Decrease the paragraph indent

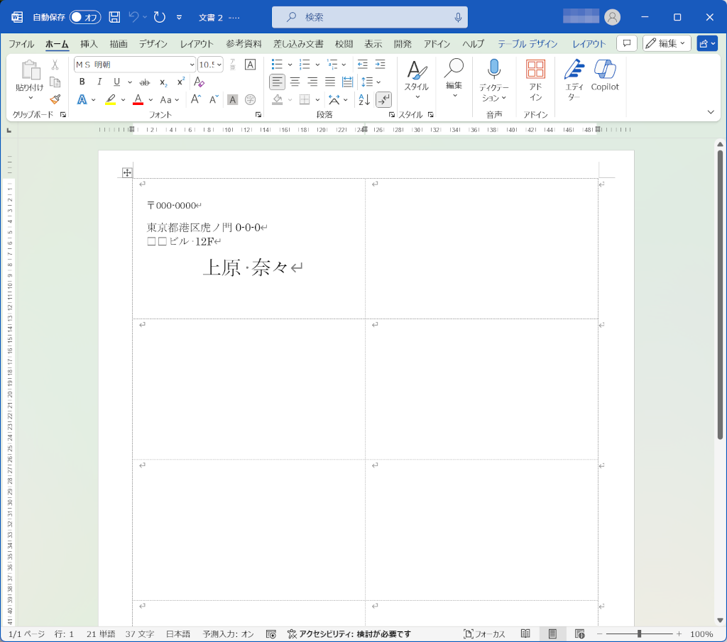(x=363, y=65)
